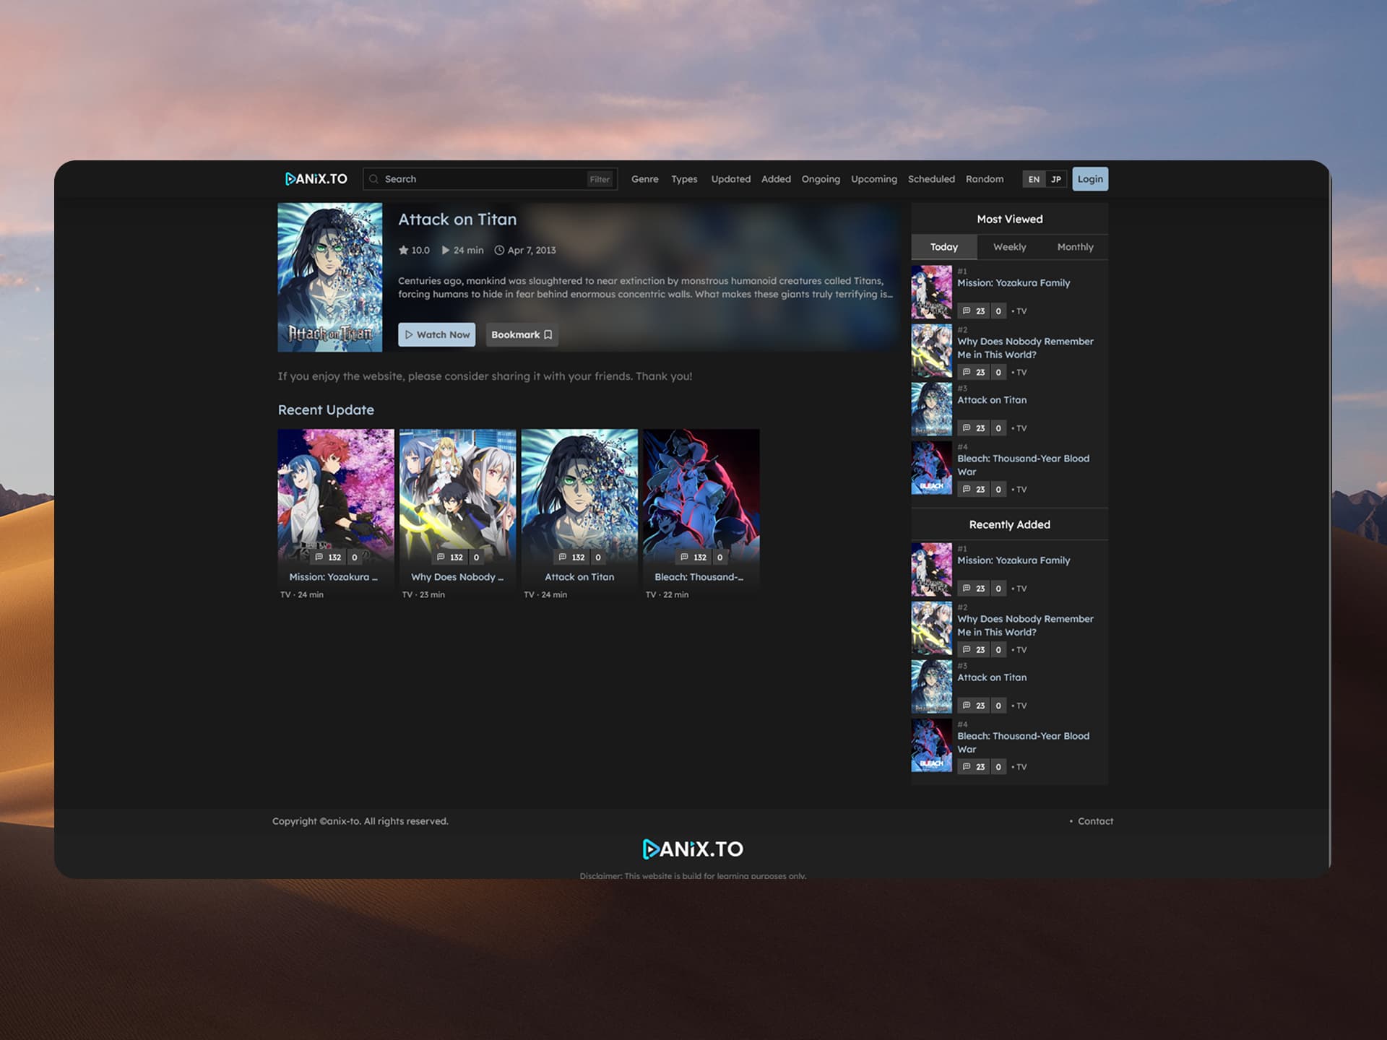Click the footer ANIX.TO logo
The image size is (1387, 1040).
click(693, 849)
